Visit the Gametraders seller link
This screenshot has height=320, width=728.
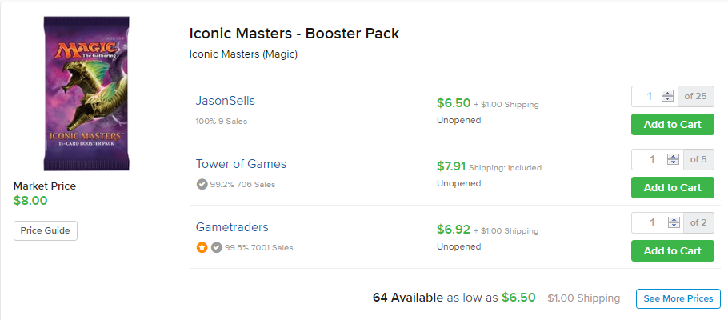(x=232, y=227)
